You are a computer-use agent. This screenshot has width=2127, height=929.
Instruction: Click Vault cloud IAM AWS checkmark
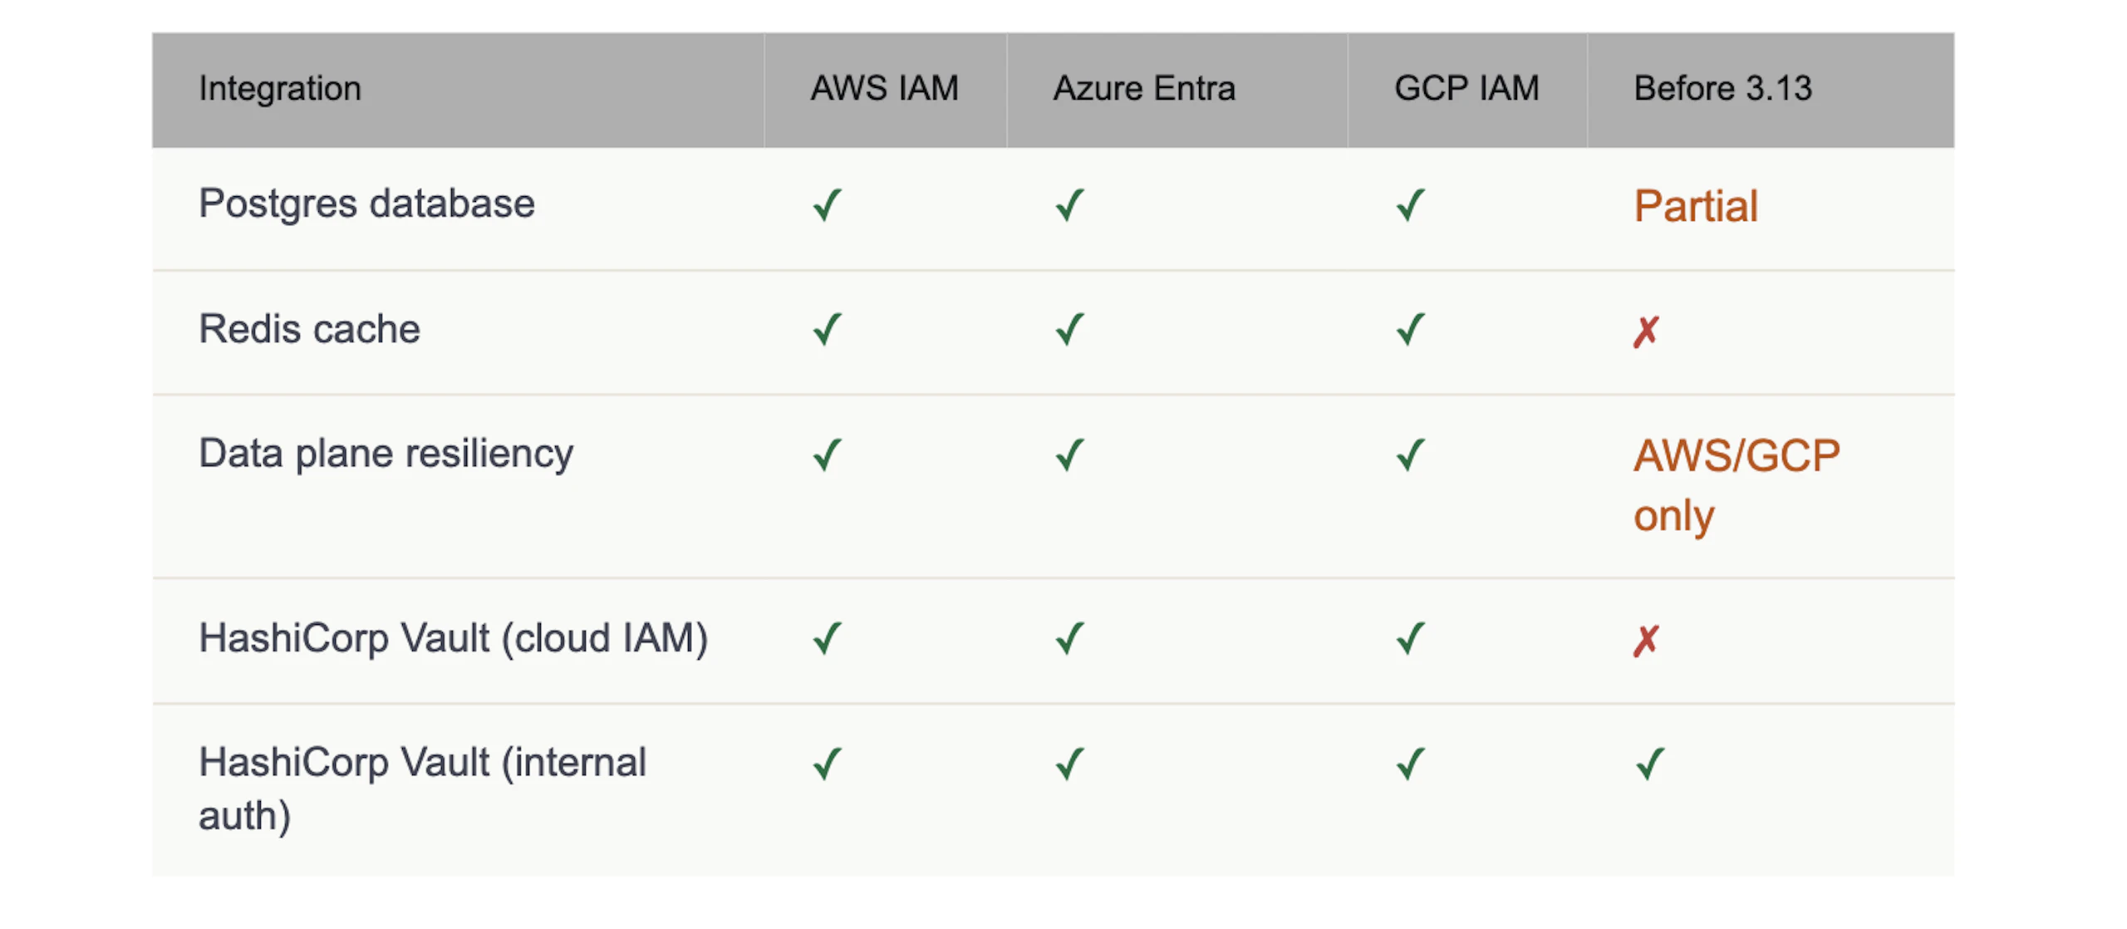click(x=828, y=639)
